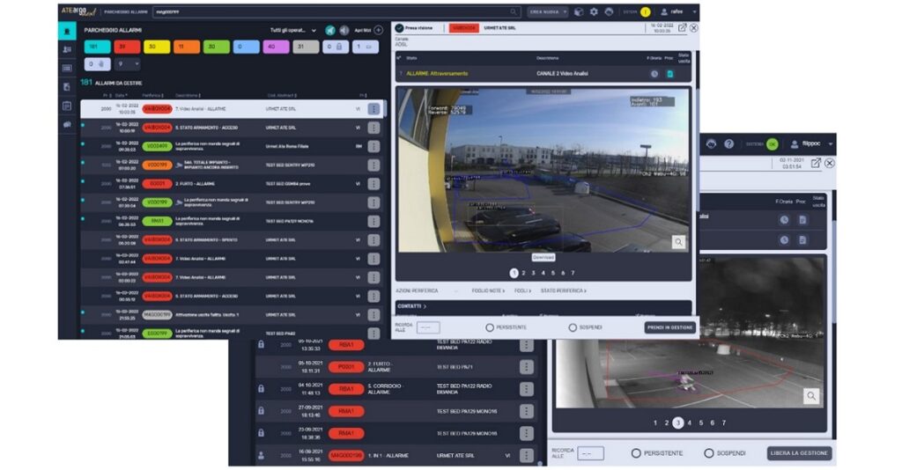
Task: Click the LIBERA LA GESTIONE button
Action: tap(799, 453)
